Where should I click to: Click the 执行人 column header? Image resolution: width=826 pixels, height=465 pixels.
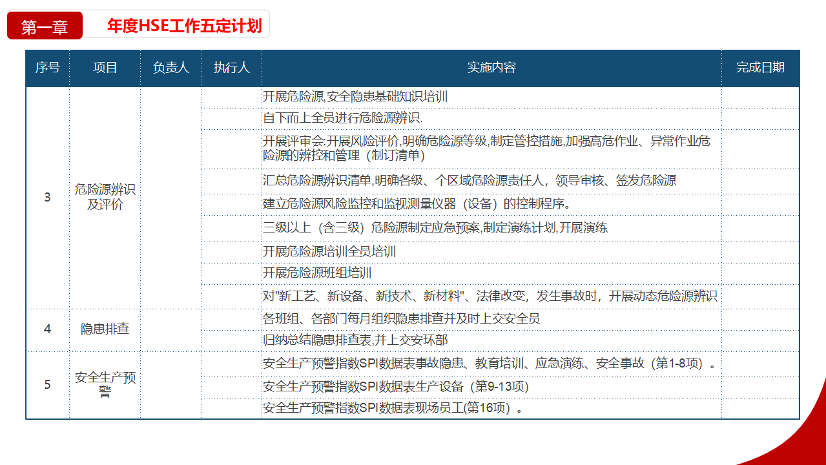(x=231, y=68)
